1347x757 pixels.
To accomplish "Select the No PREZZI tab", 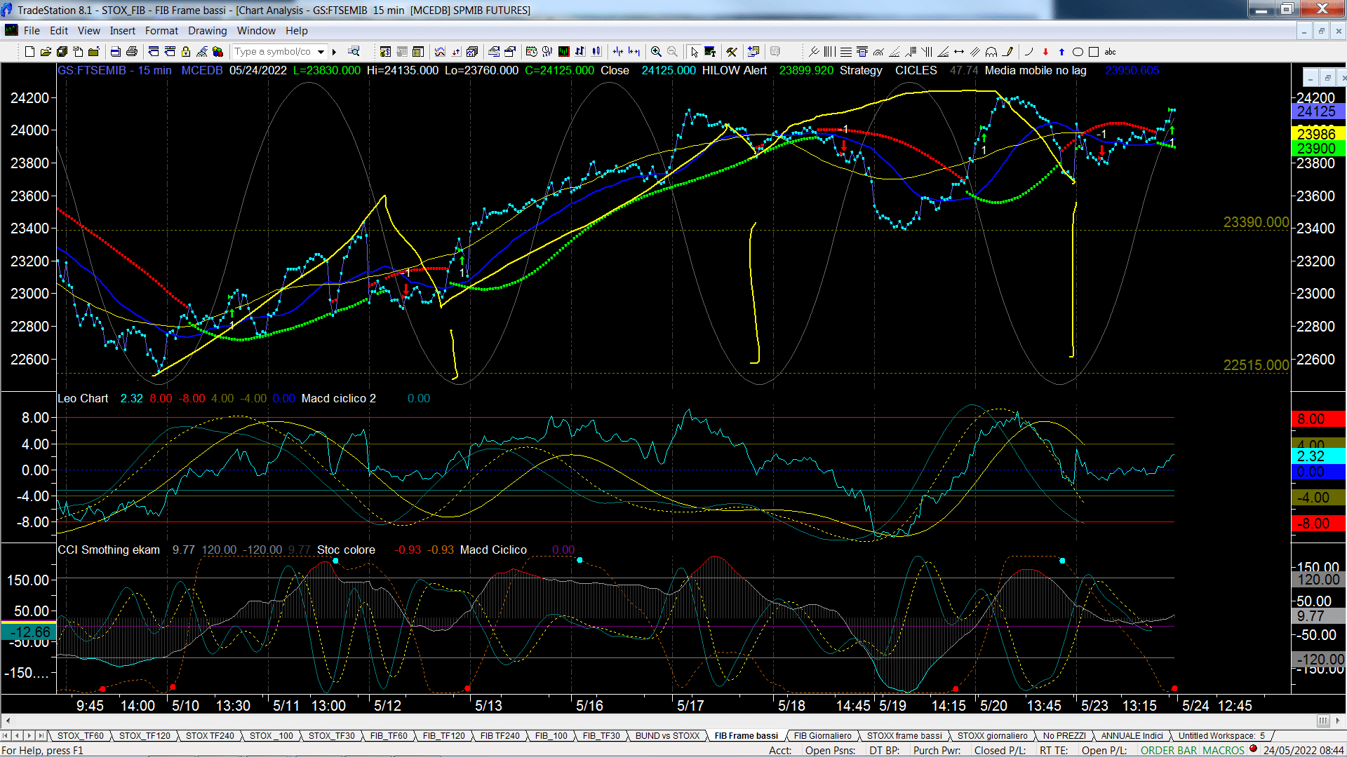I will 1064,735.
